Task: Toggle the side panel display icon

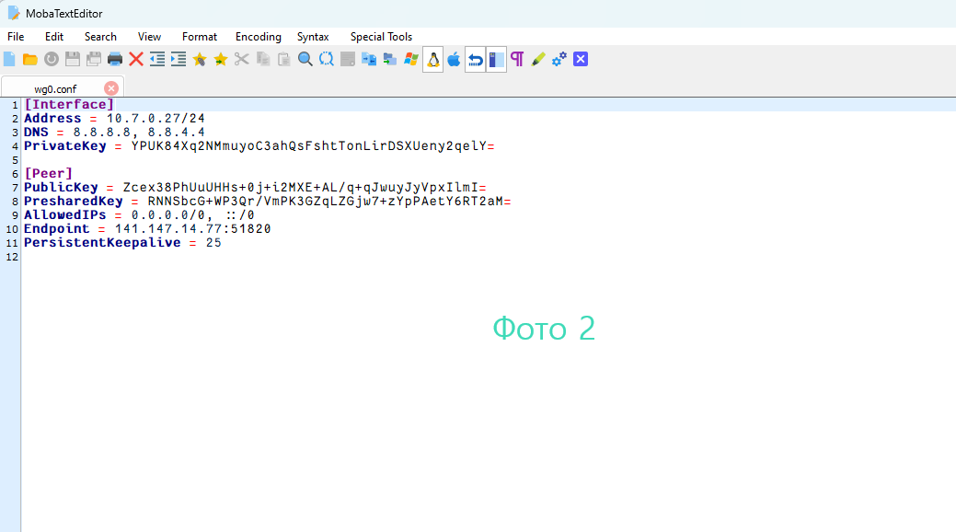Action: point(496,59)
